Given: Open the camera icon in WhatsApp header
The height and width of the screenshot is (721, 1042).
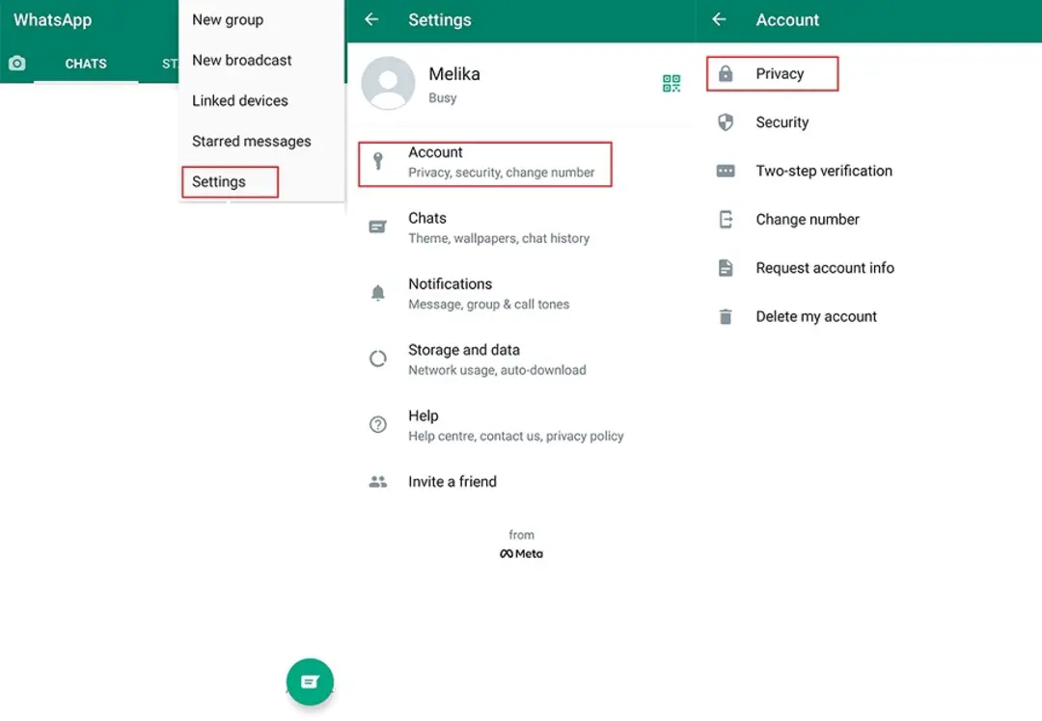Looking at the screenshot, I should tap(17, 63).
